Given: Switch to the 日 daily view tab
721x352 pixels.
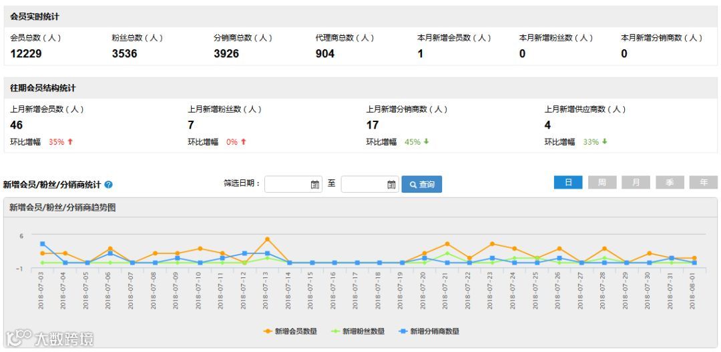Looking at the screenshot, I should [x=568, y=182].
